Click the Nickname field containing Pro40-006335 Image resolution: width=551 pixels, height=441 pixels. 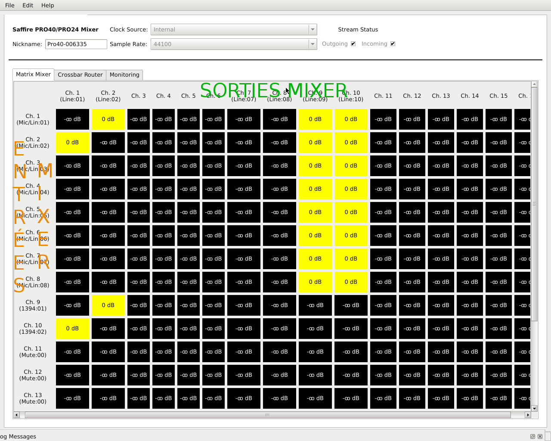[x=76, y=44]
